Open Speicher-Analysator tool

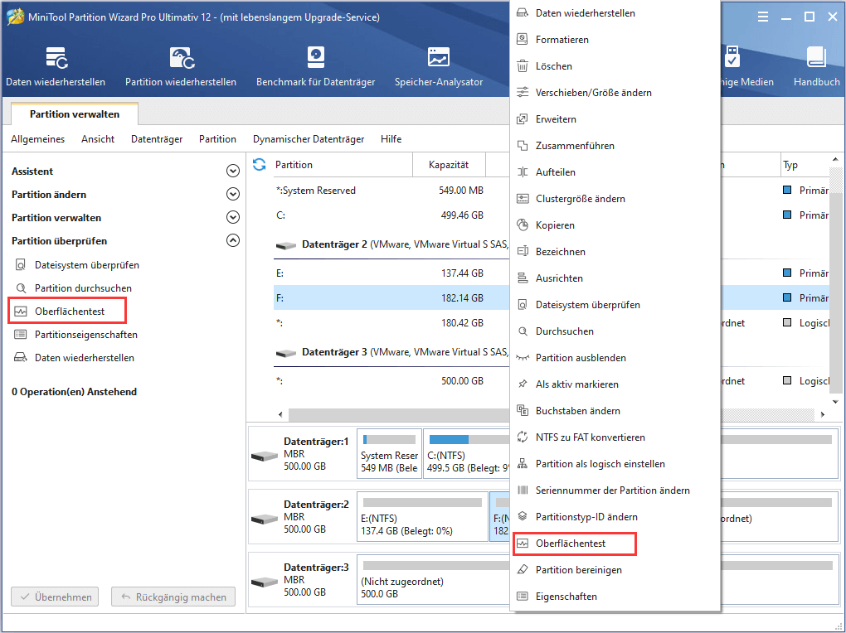tap(439, 67)
